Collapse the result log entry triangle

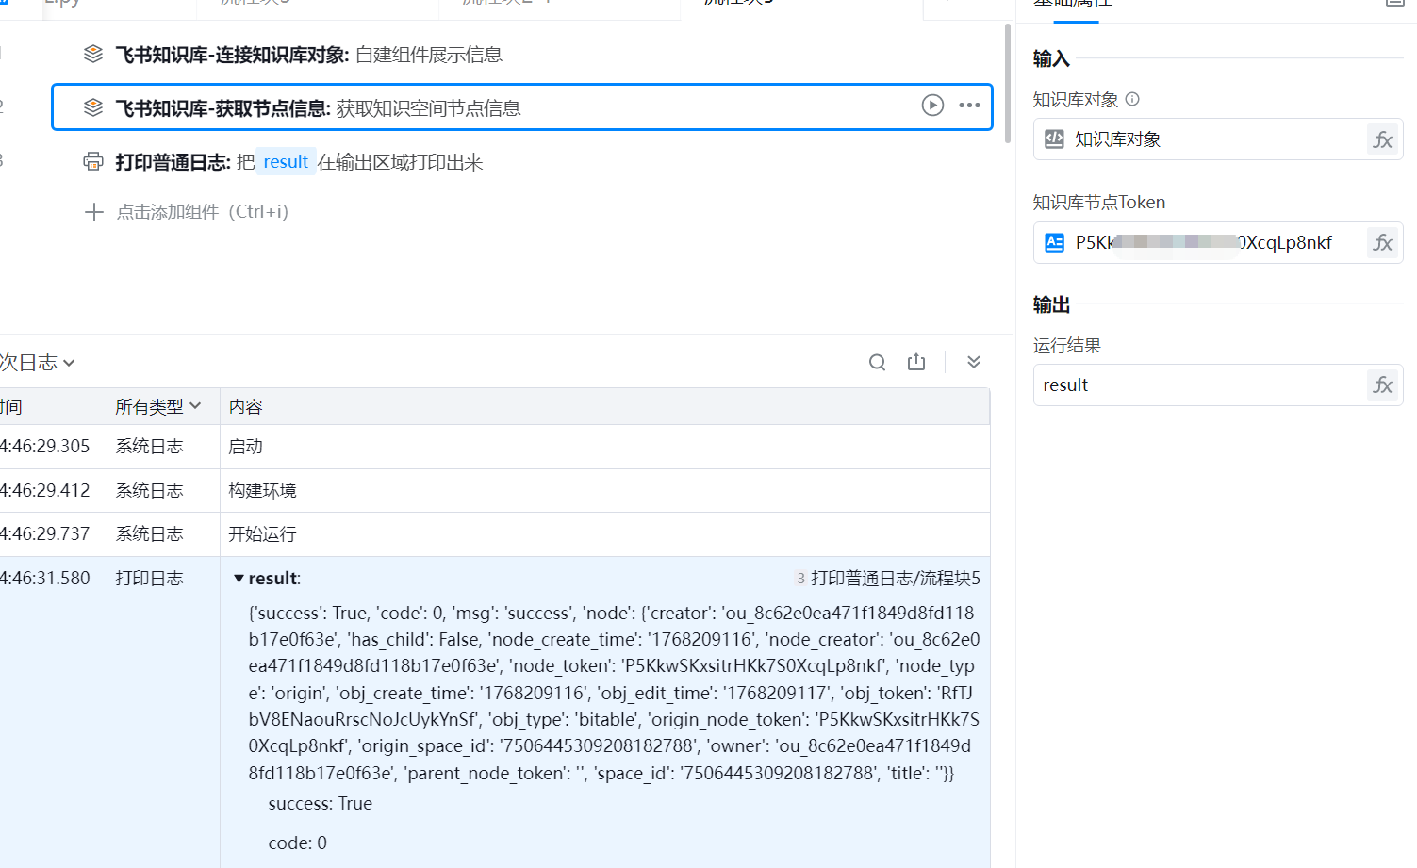(239, 579)
